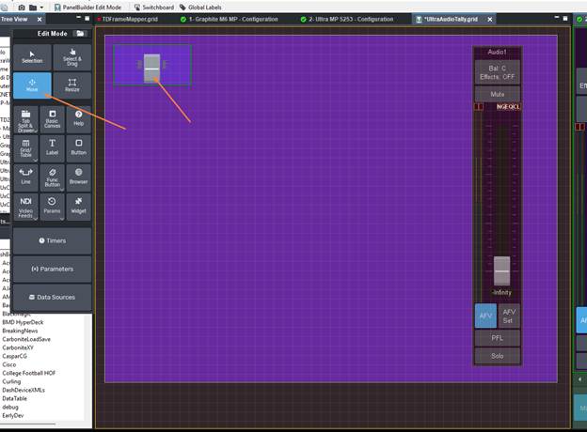Toggle the Mute button on Audio1
The width and height of the screenshot is (587, 432).
coord(497,94)
